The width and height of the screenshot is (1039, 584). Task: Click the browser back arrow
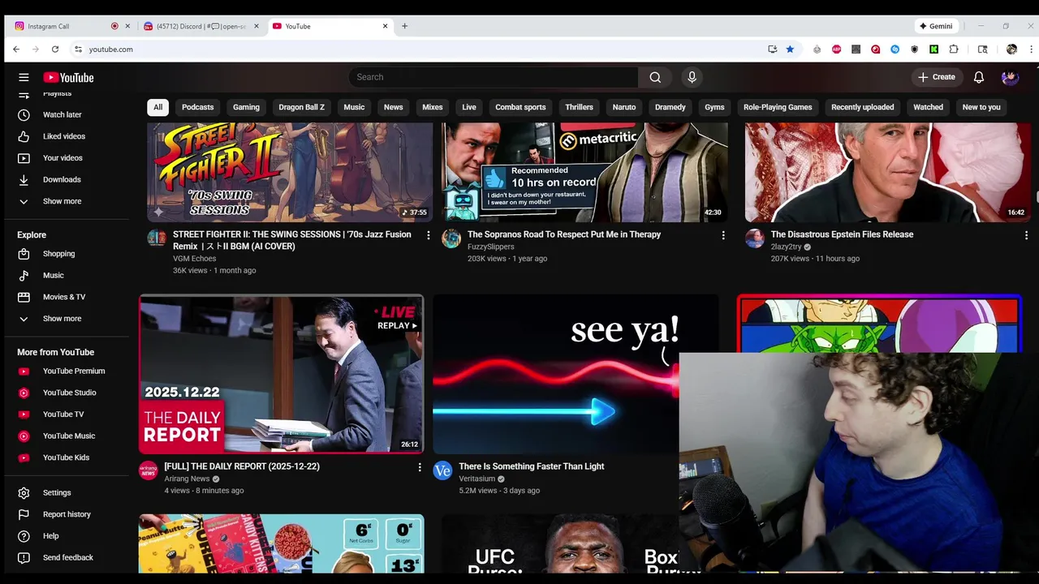pos(16,49)
